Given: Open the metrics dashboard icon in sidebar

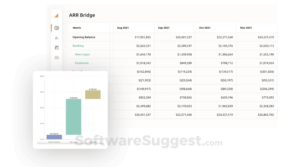Looking at the screenshot, I should [x=56, y=28].
